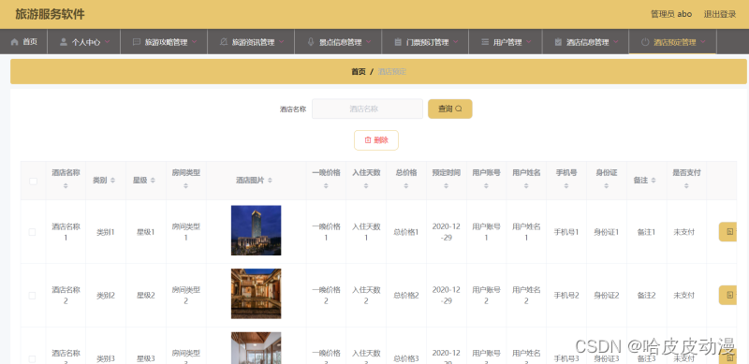Click the 手机号1 cell
This screenshot has height=364, width=749.
click(566, 232)
